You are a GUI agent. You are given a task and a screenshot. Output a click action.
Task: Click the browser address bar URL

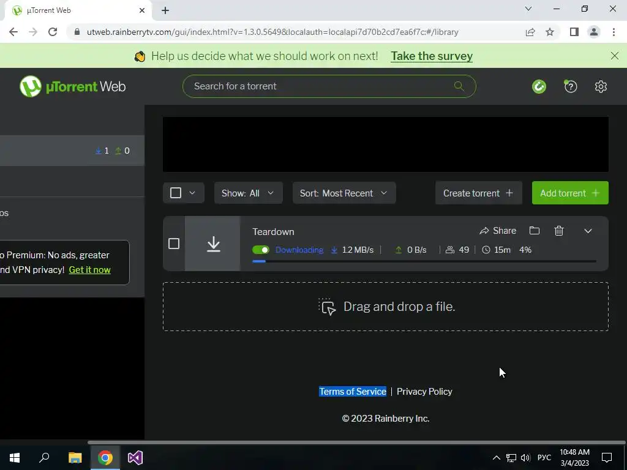(272, 32)
